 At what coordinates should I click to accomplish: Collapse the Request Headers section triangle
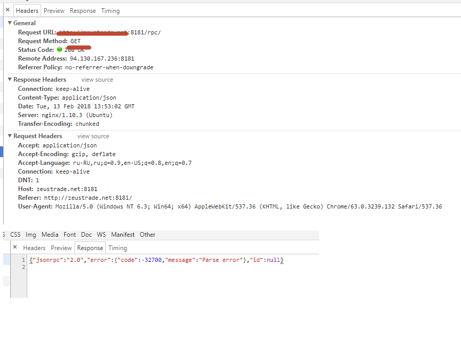(x=10, y=136)
